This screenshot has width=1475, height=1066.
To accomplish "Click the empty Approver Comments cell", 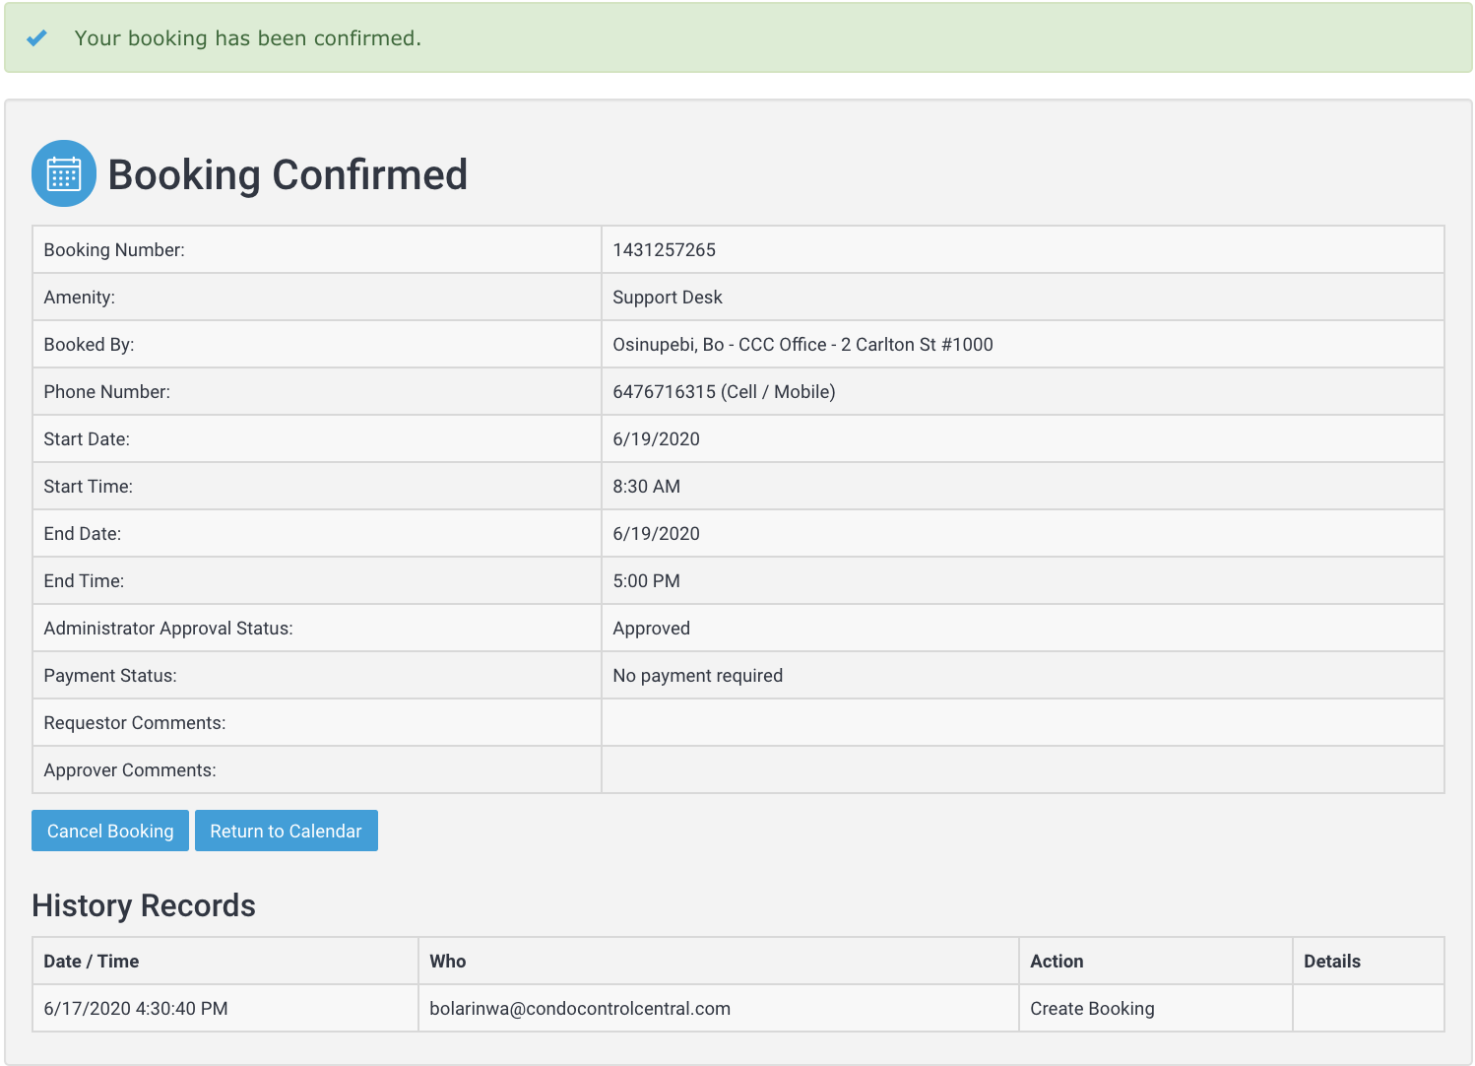I will (x=1022, y=770).
